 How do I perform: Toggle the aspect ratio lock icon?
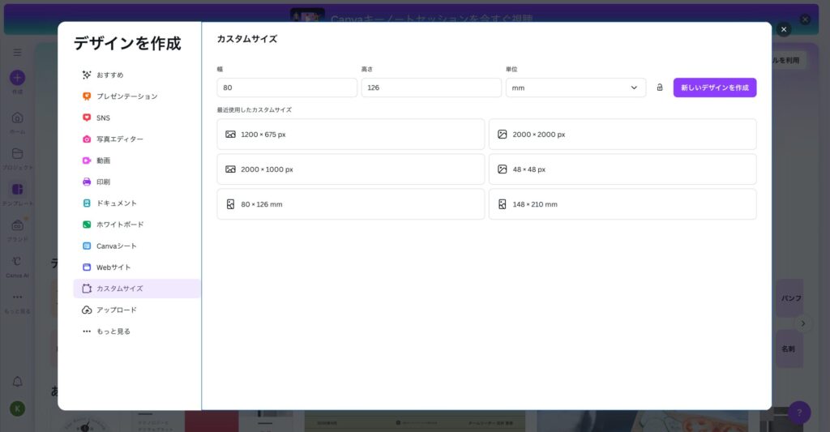pyautogui.click(x=660, y=88)
